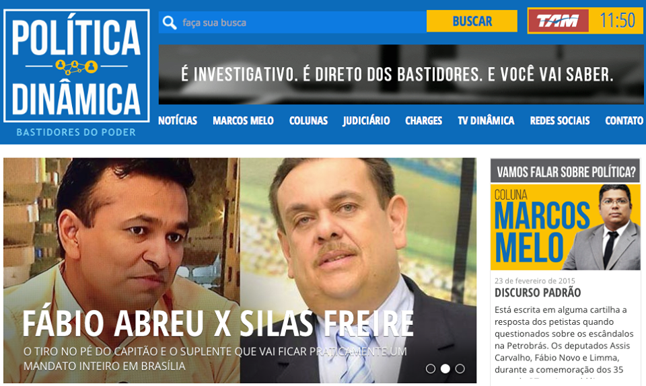Open TV Dinâmica from the navigation
This screenshot has height=386, width=646.
(x=486, y=121)
